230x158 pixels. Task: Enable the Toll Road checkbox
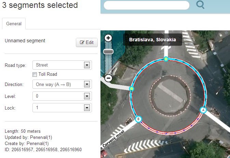pos(35,74)
